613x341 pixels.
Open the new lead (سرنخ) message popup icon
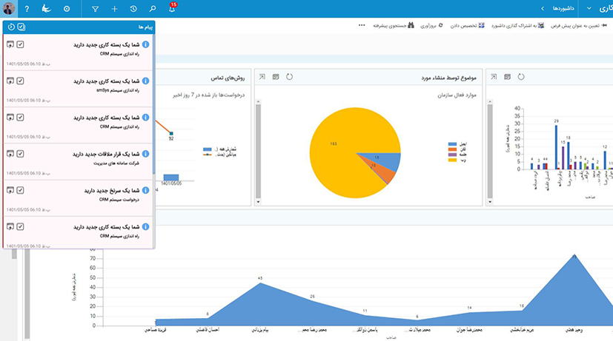pos(10,190)
